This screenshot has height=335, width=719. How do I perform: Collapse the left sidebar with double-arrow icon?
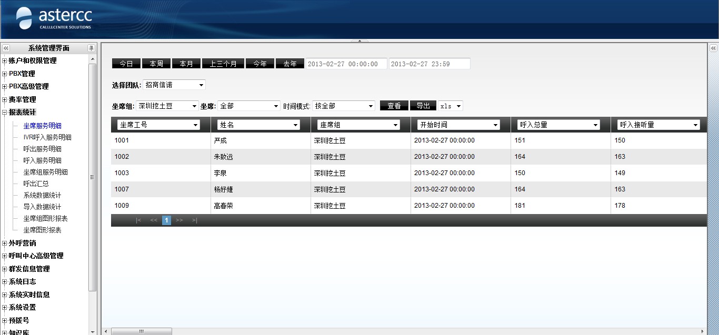(6, 48)
